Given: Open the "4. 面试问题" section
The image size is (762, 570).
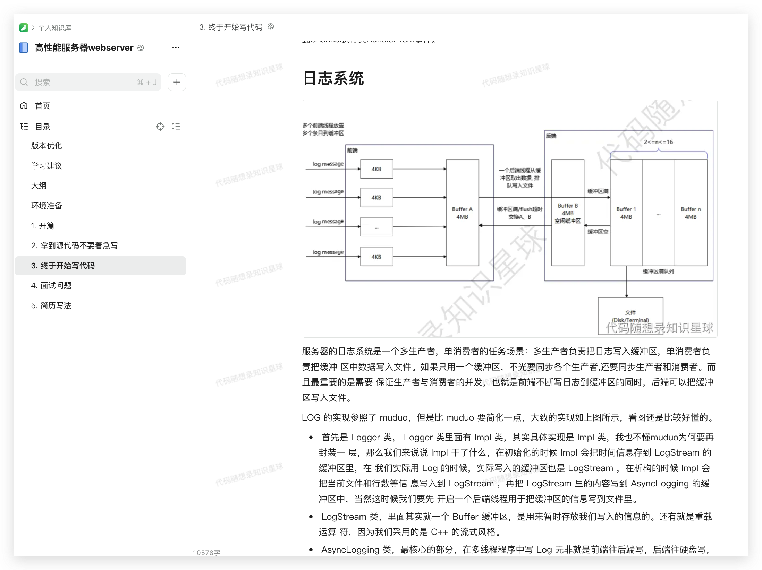Looking at the screenshot, I should (x=52, y=285).
